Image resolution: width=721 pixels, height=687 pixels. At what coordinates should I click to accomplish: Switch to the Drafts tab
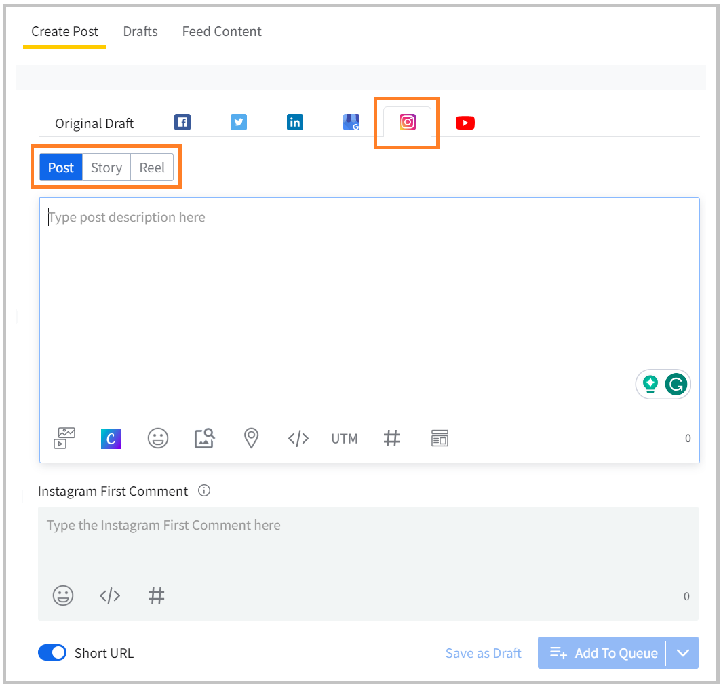pos(140,31)
